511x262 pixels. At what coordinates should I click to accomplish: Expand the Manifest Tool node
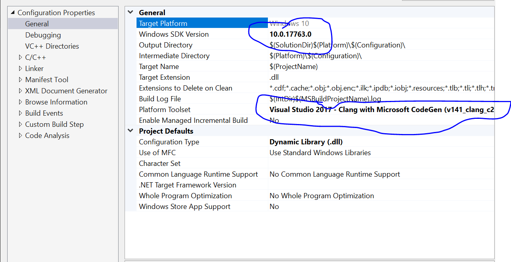point(21,80)
